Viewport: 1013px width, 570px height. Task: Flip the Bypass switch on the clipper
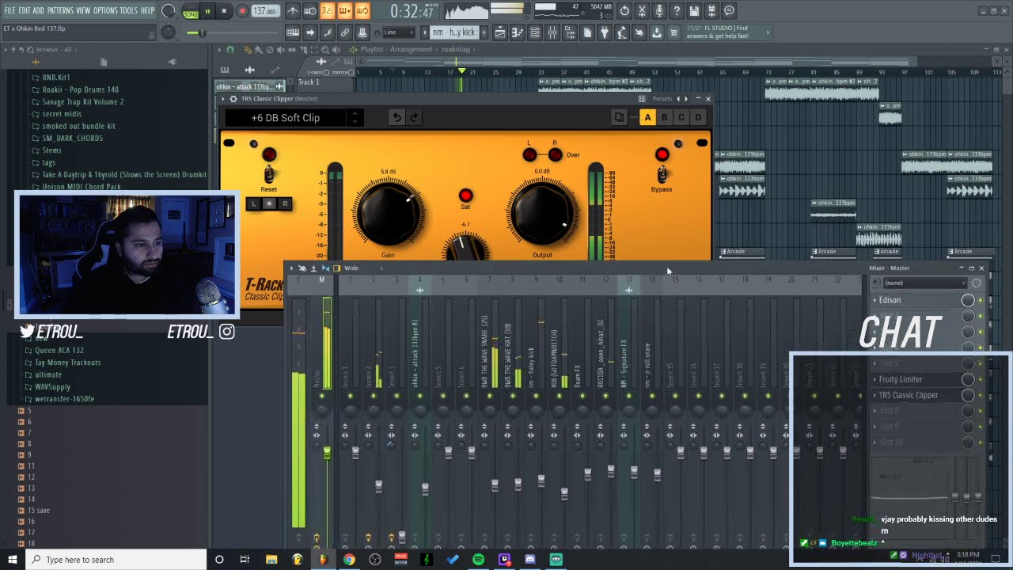click(x=662, y=174)
